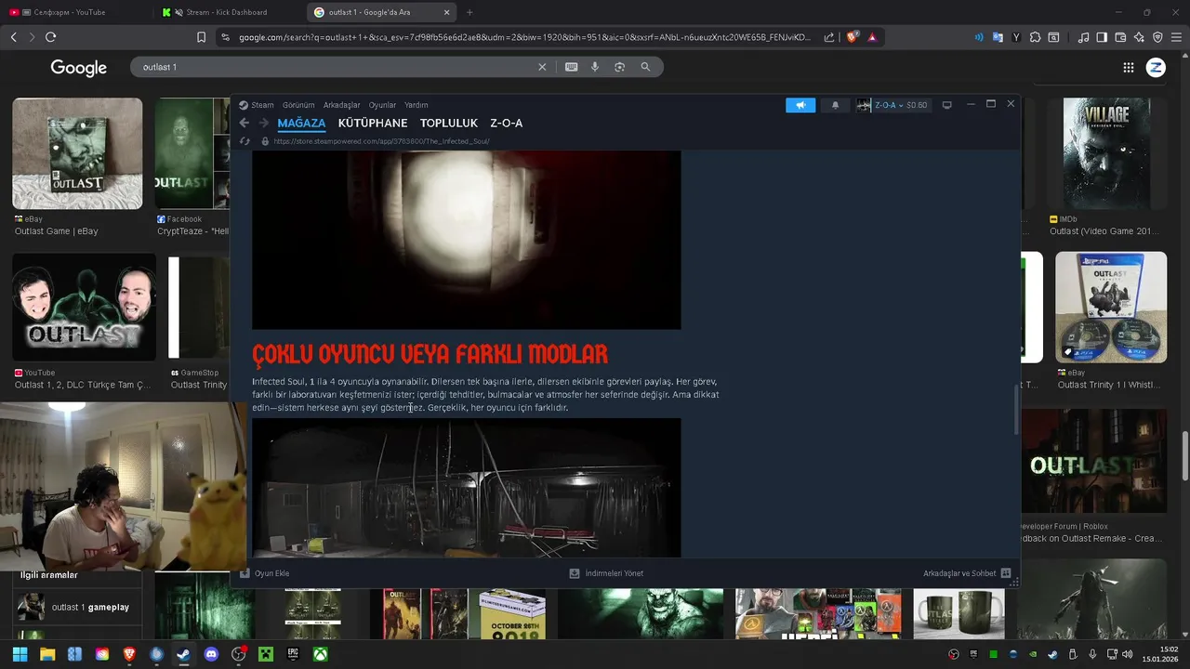This screenshot has width=1190, height=669.
Task: Bookmark this page in Brave's toolbar
Action: pos(201,37)
